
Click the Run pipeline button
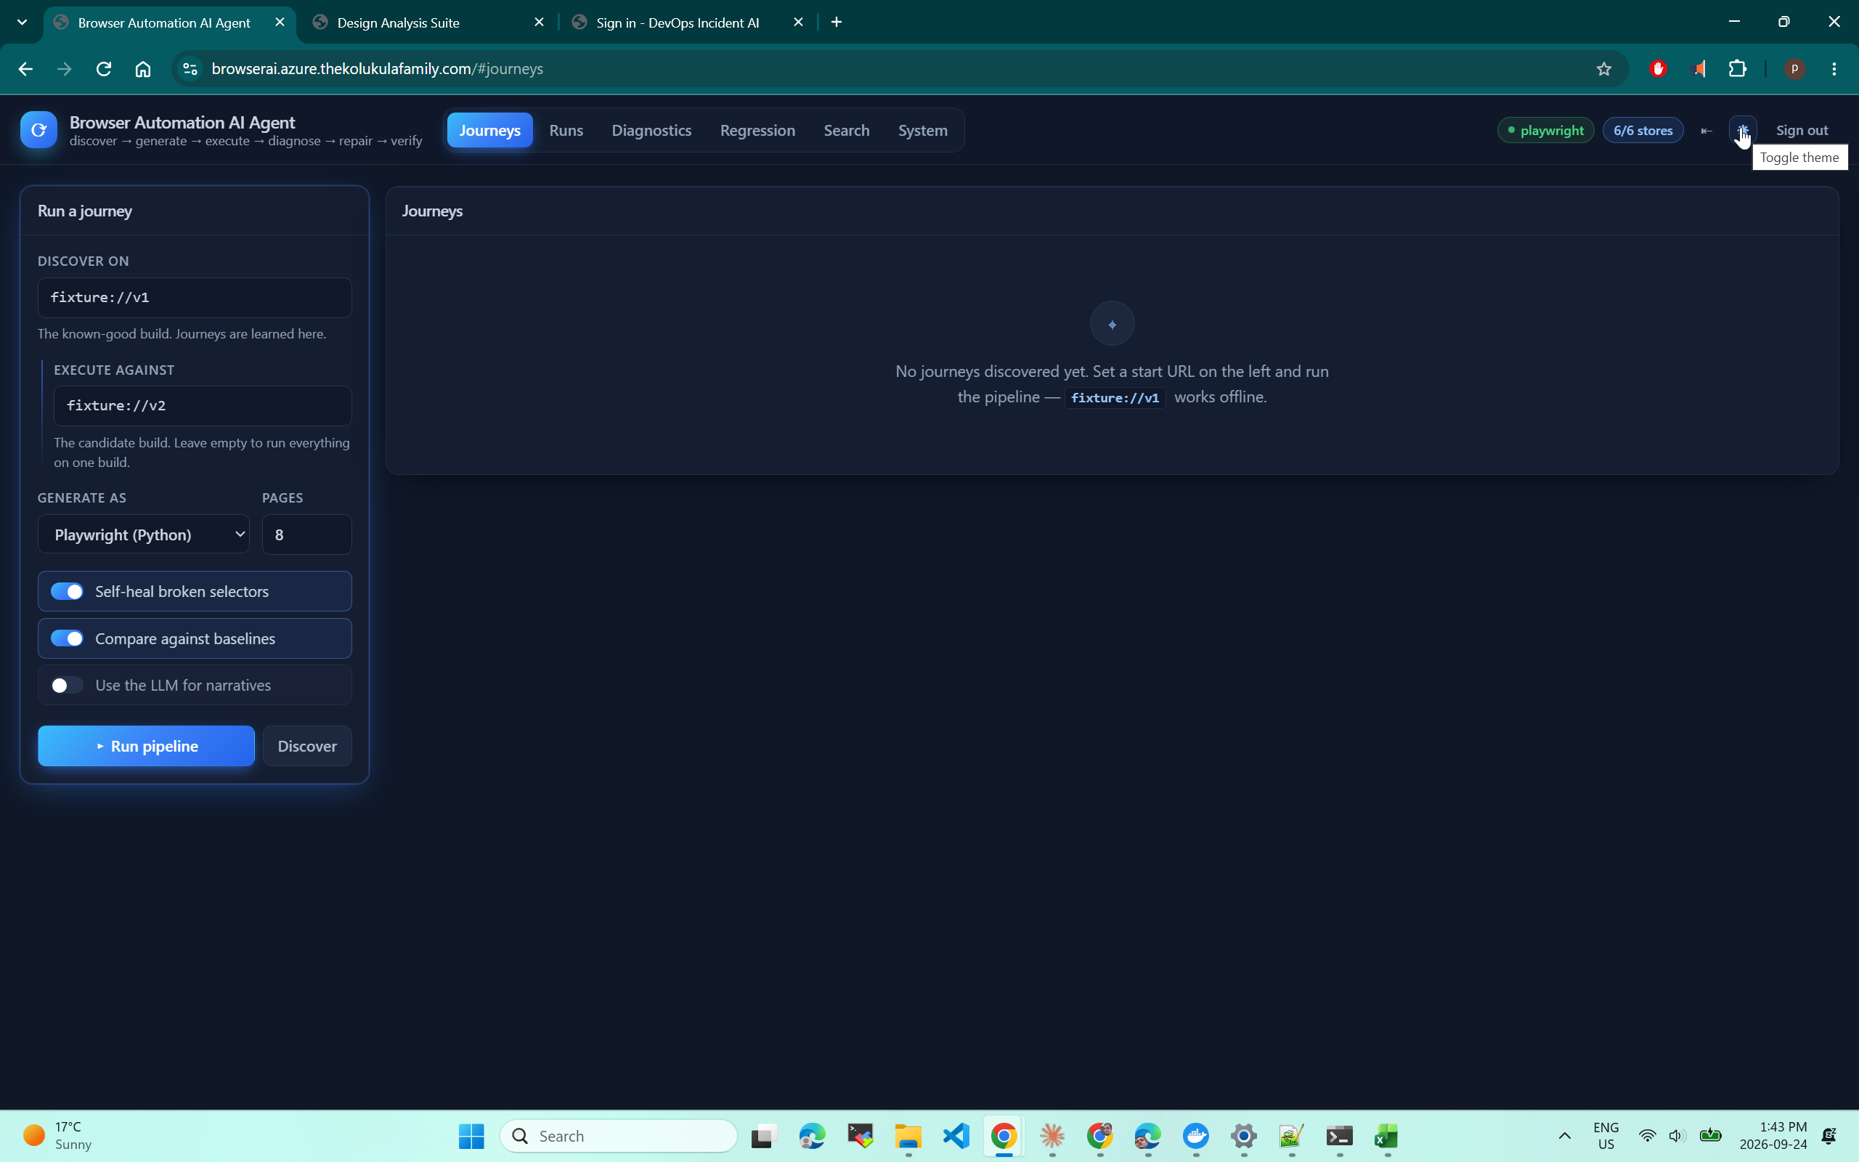pyautogui.click(x=146, y=747)
